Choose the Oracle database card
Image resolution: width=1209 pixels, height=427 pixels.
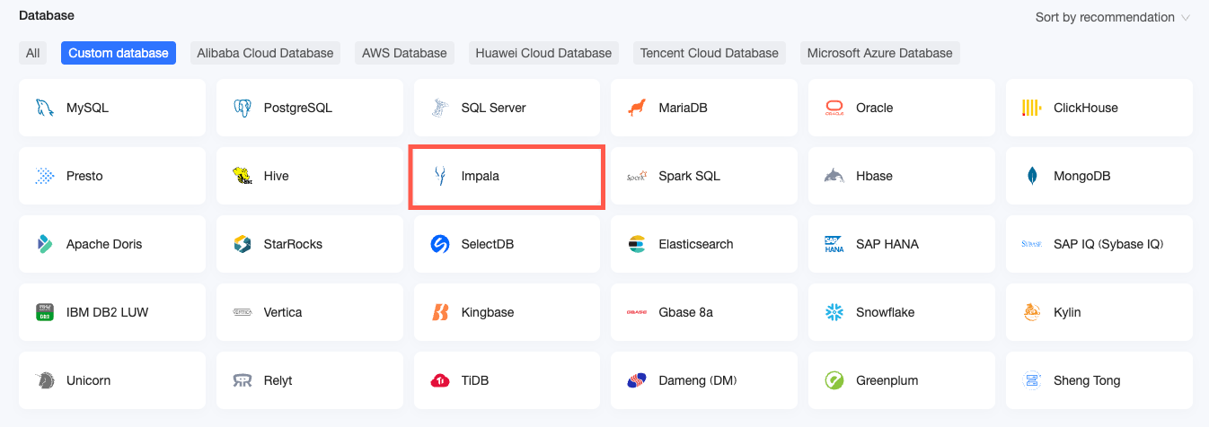(902, 108)
